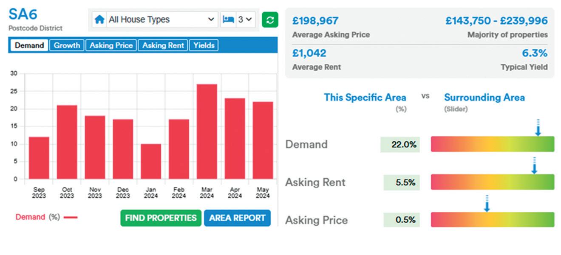Toggle the red Demand (%) legend line

click(71, 217)
